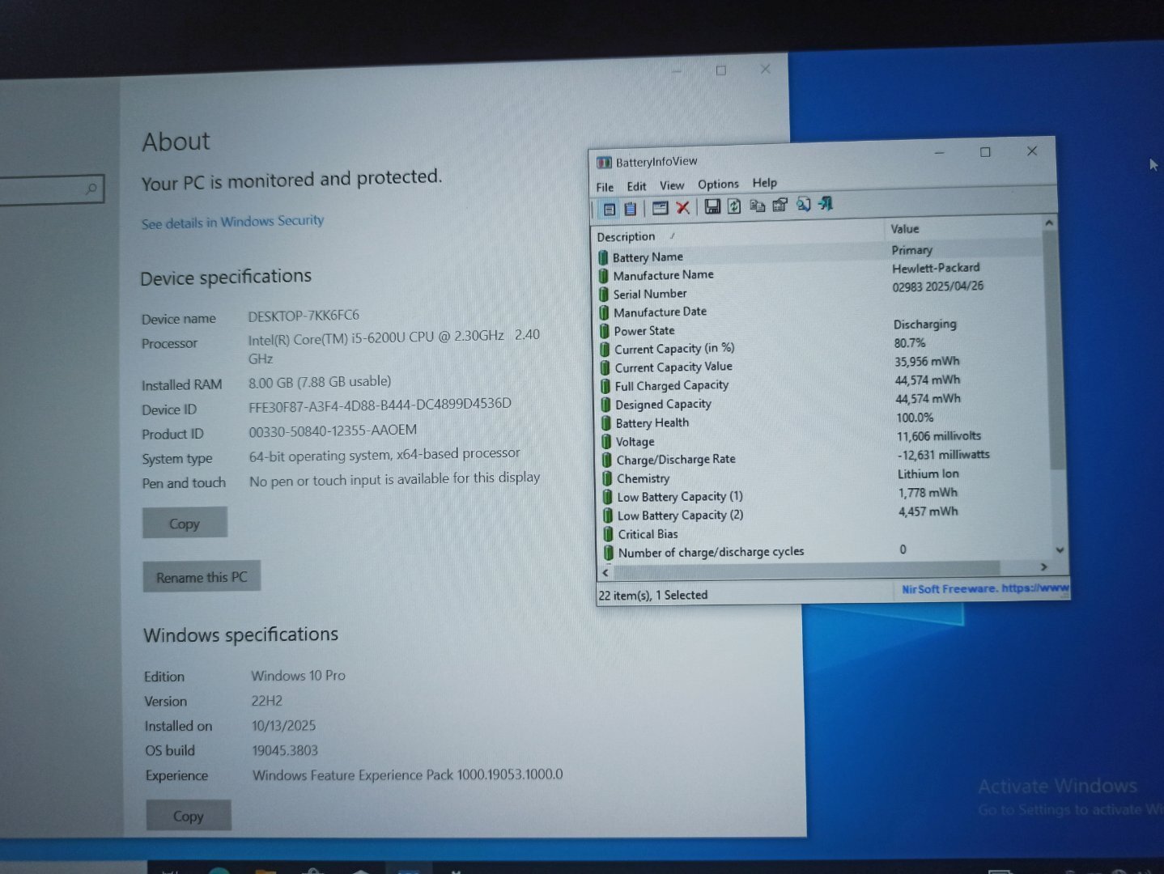
Task: Sort by the Value column header
Action: tap(962, 228)
